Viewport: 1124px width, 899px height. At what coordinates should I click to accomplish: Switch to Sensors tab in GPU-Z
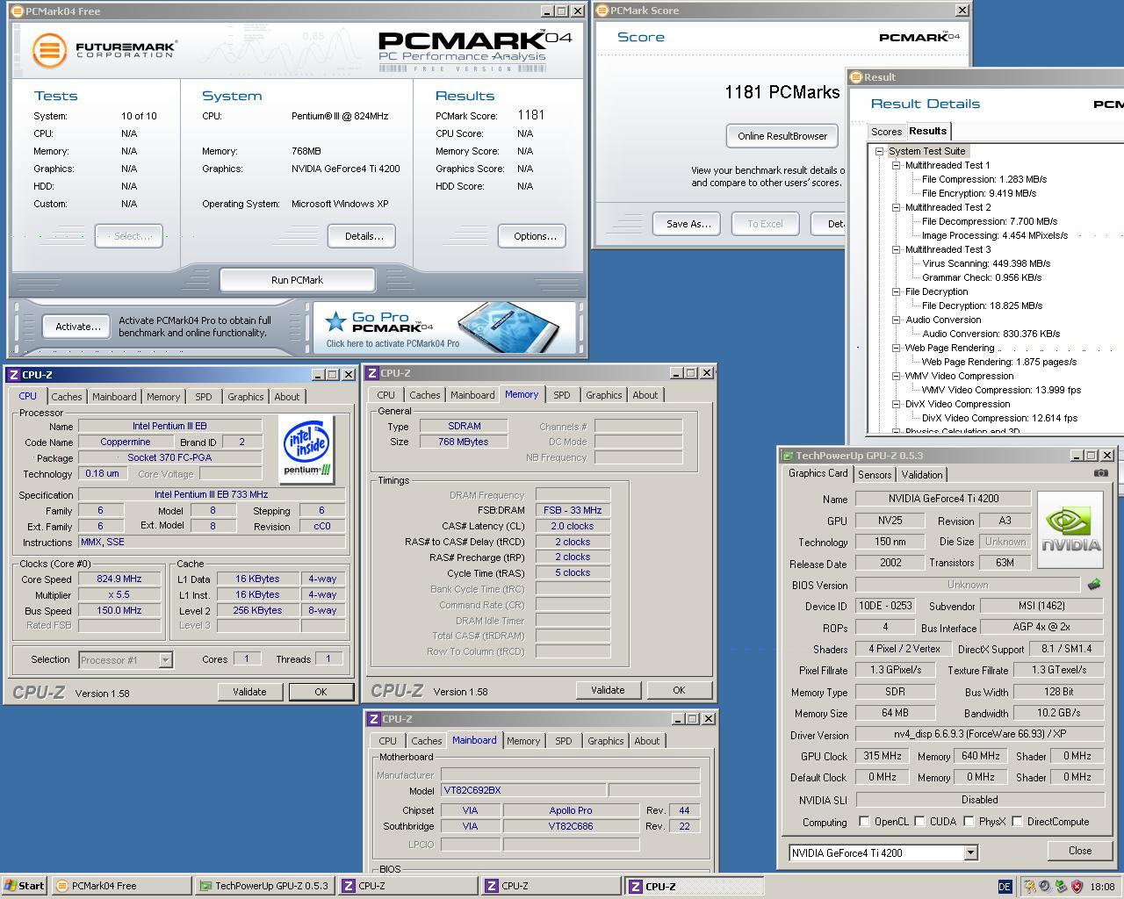pos(875,475)
